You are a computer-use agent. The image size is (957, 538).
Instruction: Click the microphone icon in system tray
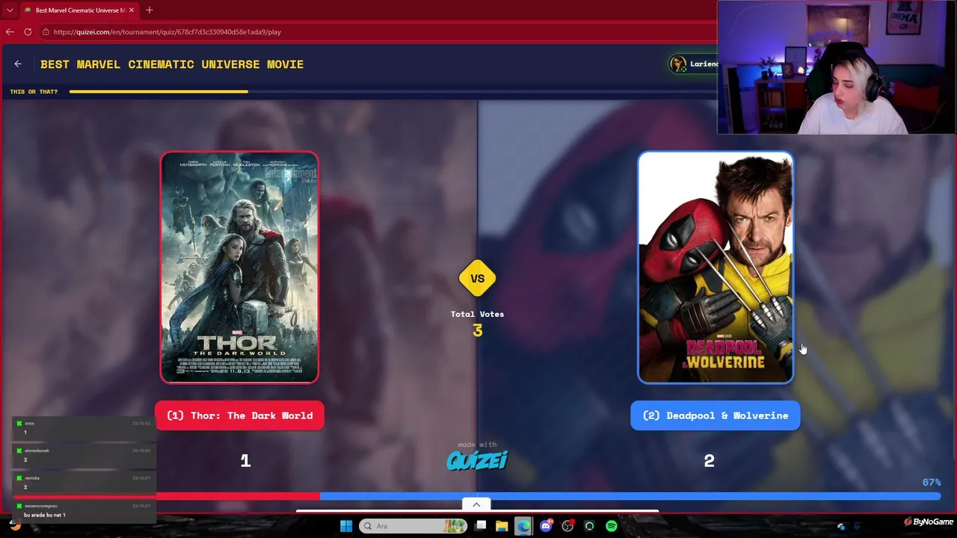tap(857, 526)
